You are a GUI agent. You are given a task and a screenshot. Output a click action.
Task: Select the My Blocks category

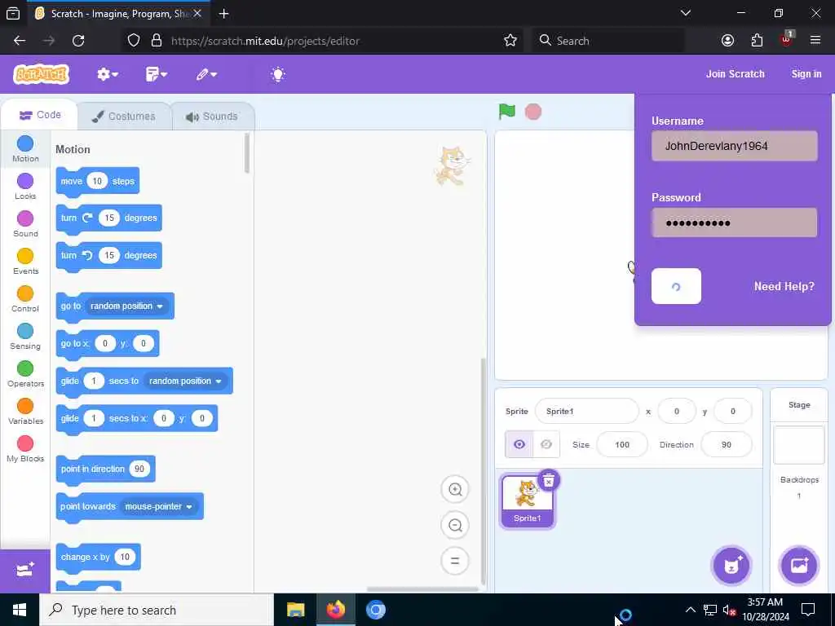(x=25, y=449)
